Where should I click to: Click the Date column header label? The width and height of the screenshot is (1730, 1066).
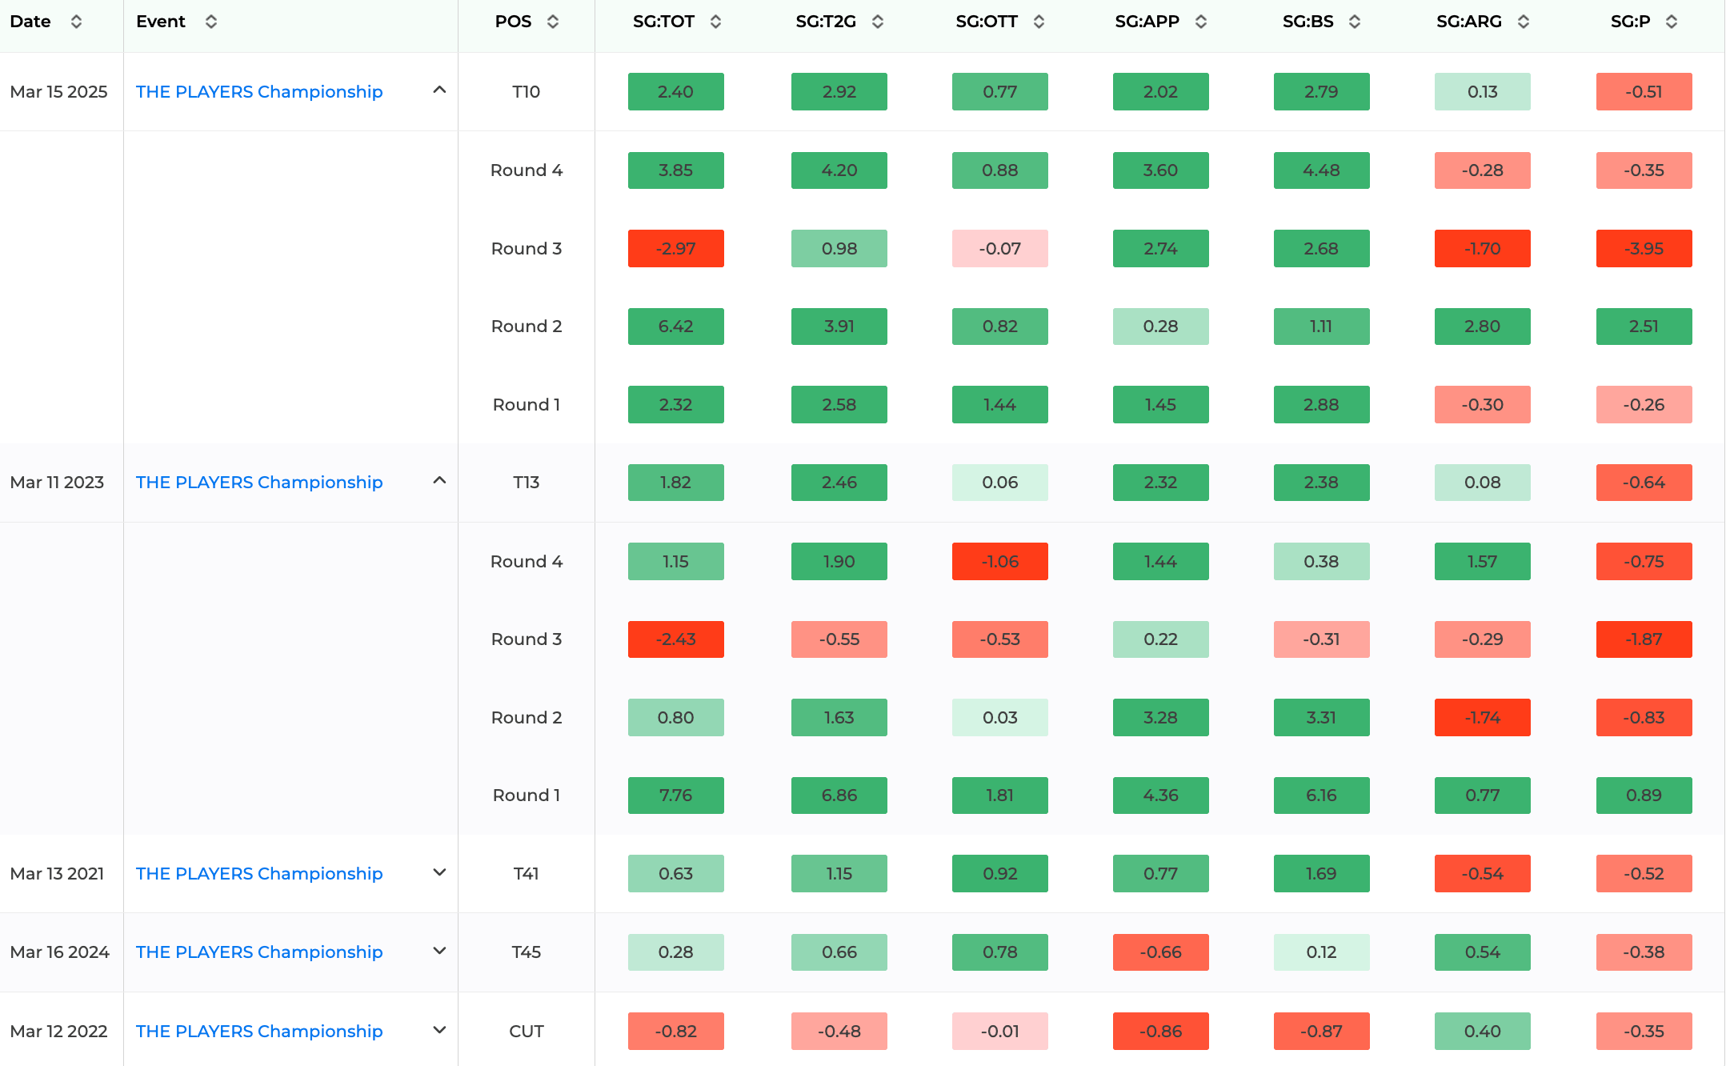tap(30, 22)
